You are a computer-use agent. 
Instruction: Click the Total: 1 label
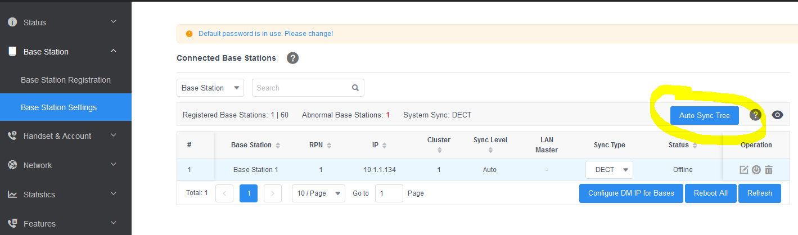[x=197, y=193]
